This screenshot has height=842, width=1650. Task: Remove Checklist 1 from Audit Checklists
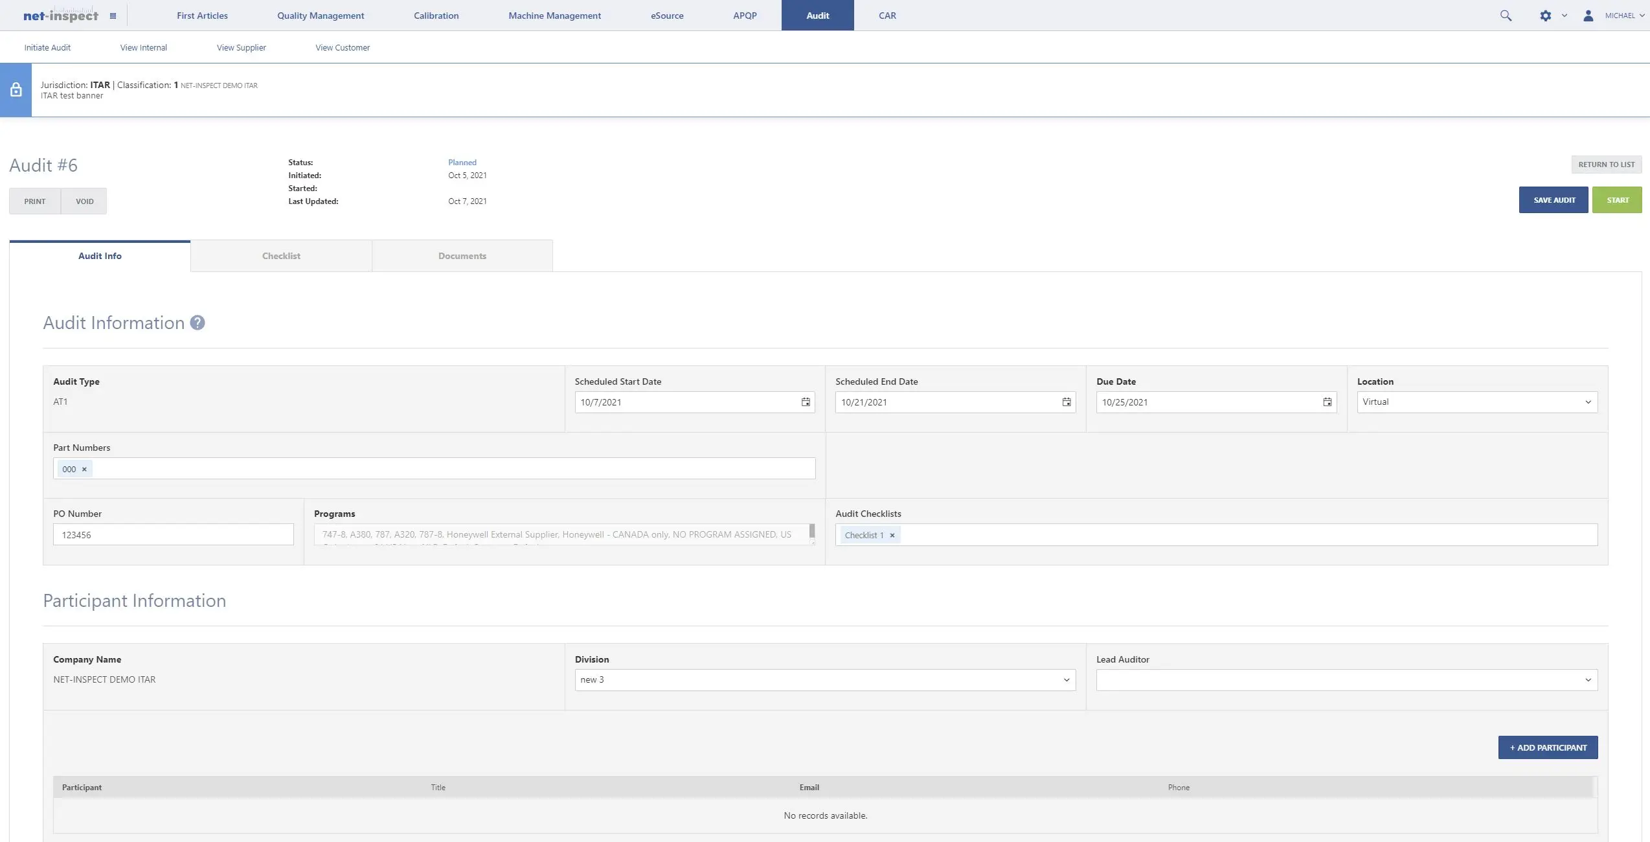click(892, 535)
